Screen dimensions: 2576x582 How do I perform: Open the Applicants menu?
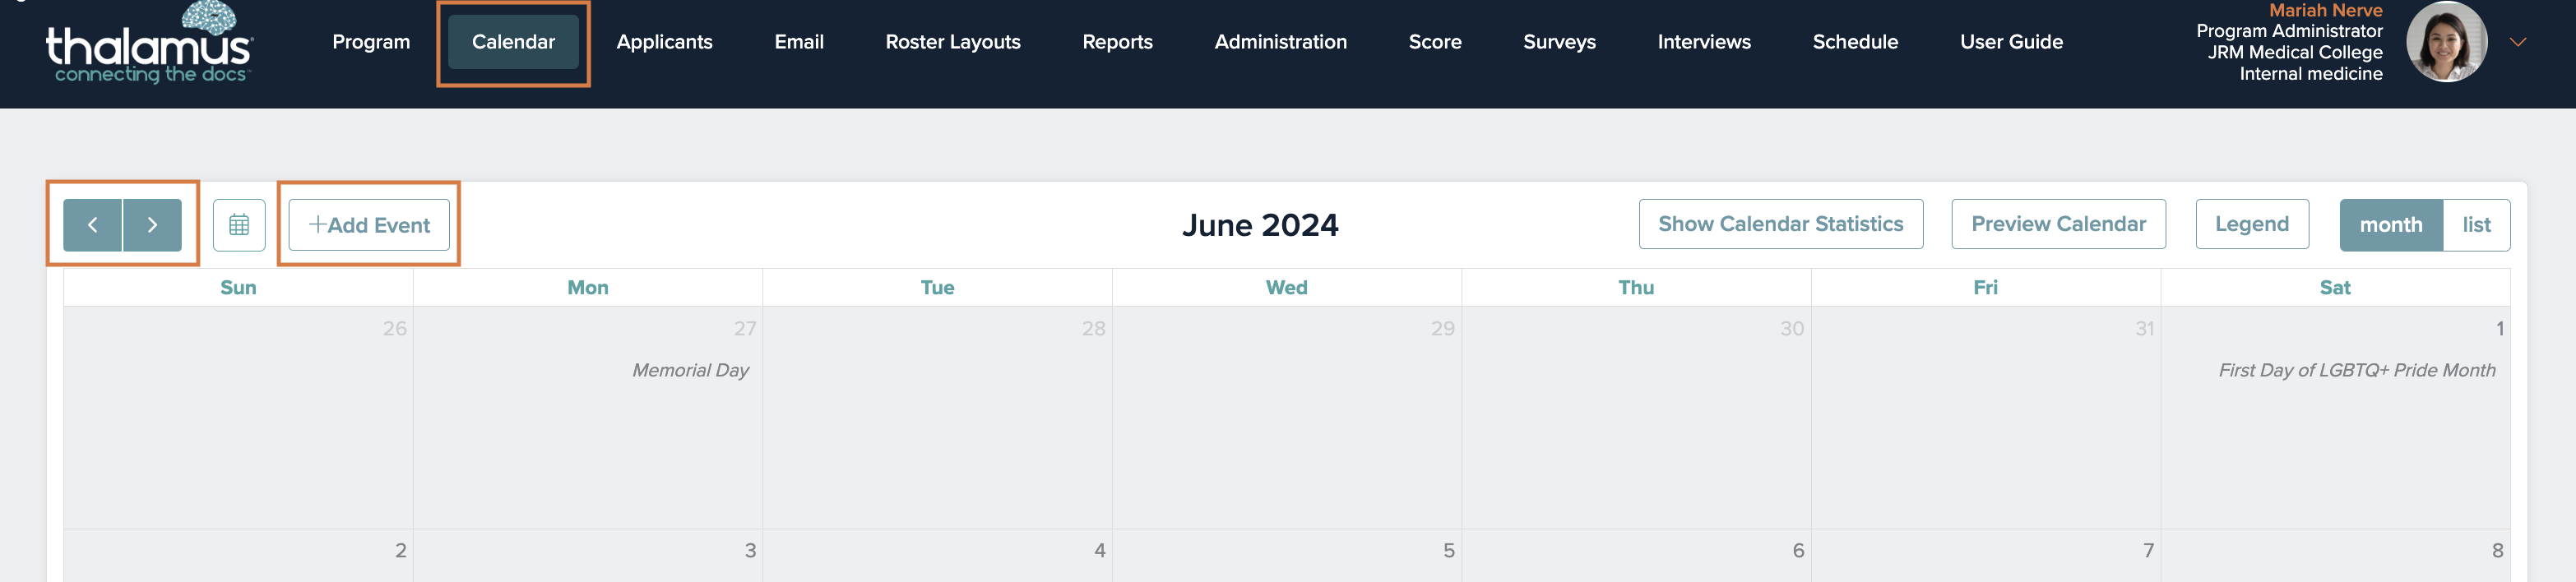coord(664,42)
